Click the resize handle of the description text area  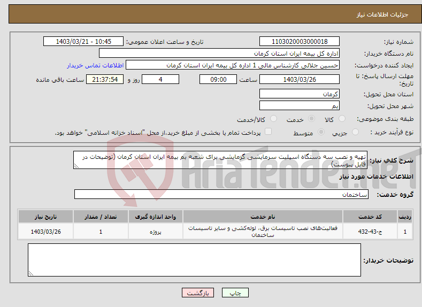pos(76,166)
